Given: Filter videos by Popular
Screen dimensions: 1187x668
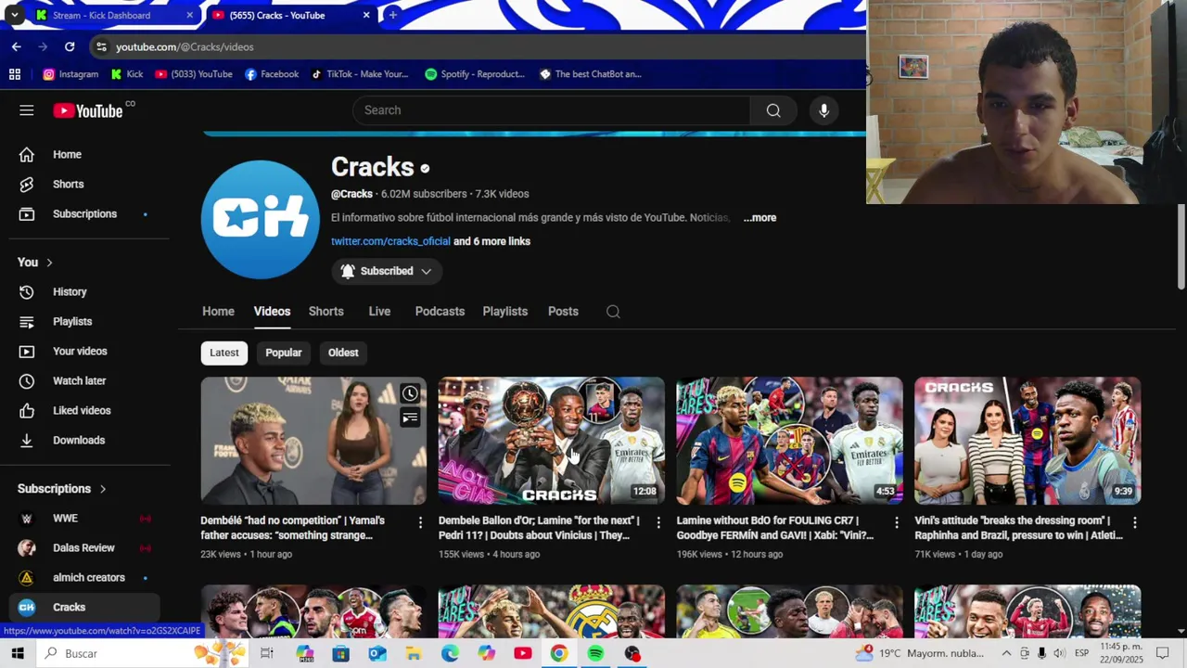Looking at the screenshot, I should pos(284,353).
